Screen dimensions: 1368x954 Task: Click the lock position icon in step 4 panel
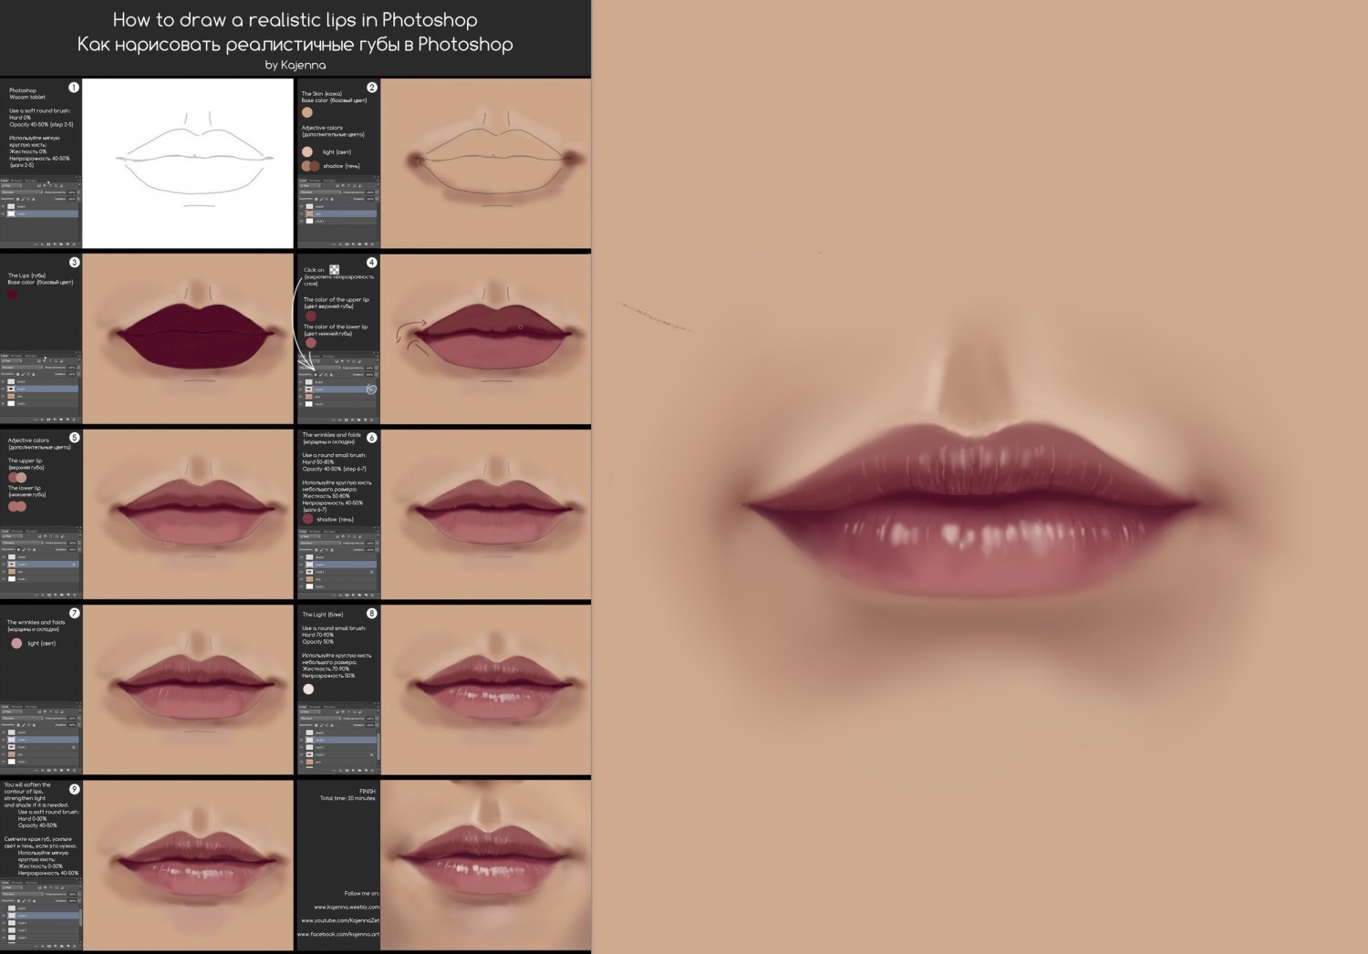326,375
